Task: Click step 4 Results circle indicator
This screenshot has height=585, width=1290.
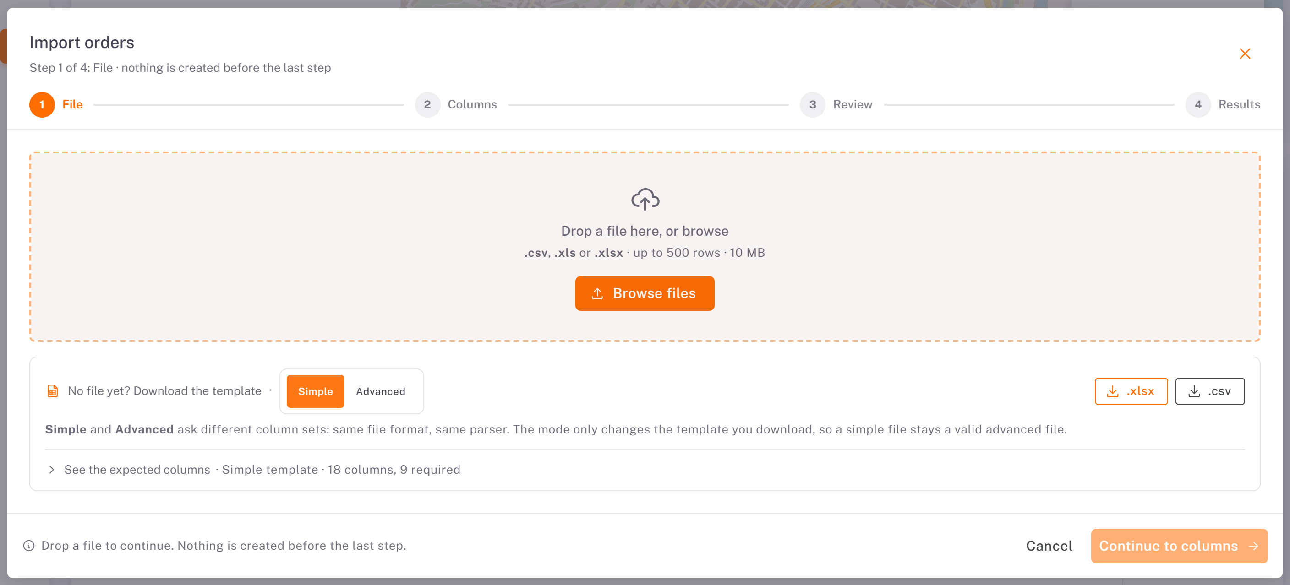Action: 1198,104
